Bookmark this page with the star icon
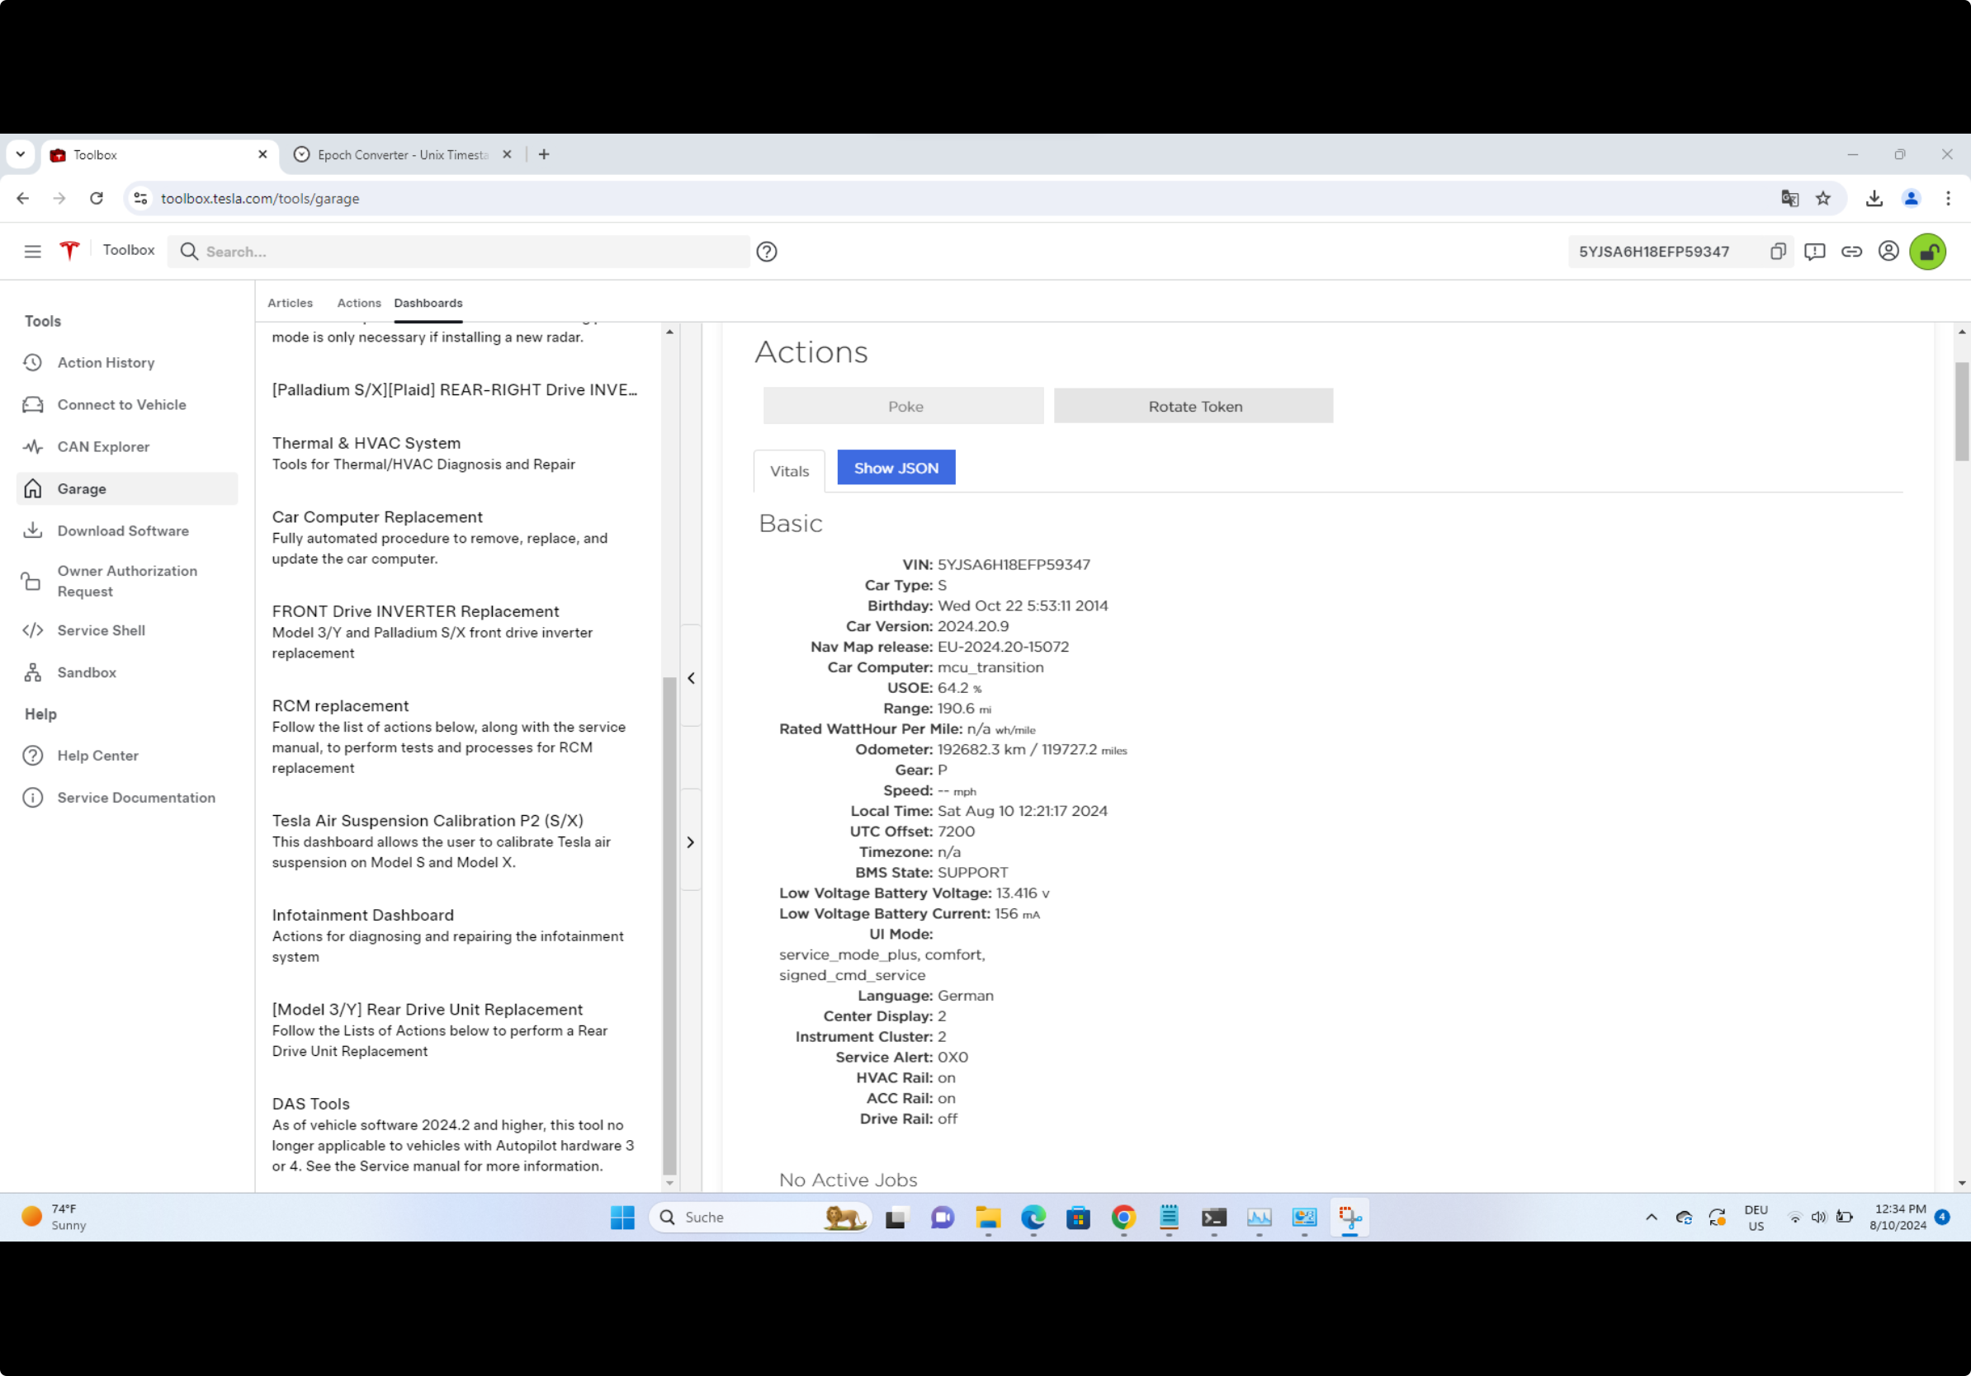This screenshot has width=1971, height=1376. [1823, 198]
